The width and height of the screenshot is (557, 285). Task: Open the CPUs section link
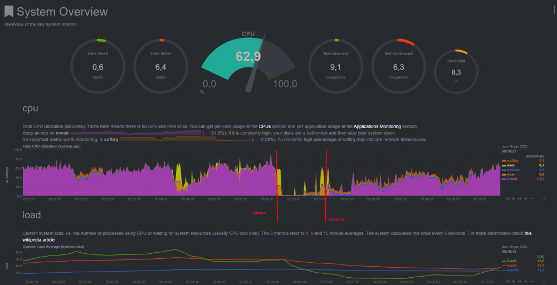pos(265,126)
